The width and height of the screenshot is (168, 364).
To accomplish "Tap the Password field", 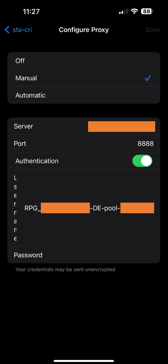I will click(84, 255).
